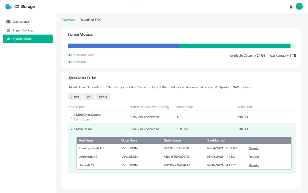This screenshot has height=193, width=308.
Task: Click the 0 B folder usage value
Action: [x=179, y=117]
